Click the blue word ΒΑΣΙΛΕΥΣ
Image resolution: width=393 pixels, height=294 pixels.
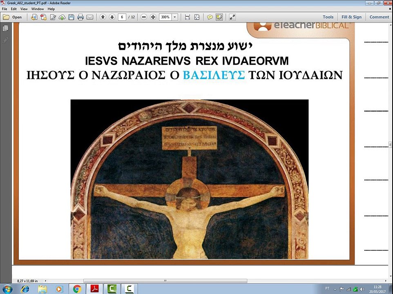pyautogui.click(x=214, y=75)
